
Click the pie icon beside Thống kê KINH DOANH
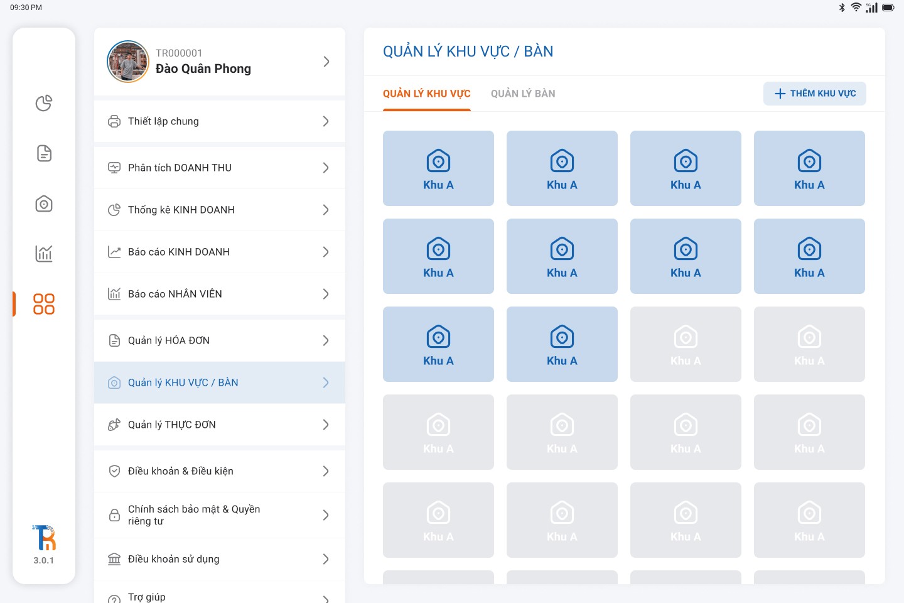coord(114,210)
